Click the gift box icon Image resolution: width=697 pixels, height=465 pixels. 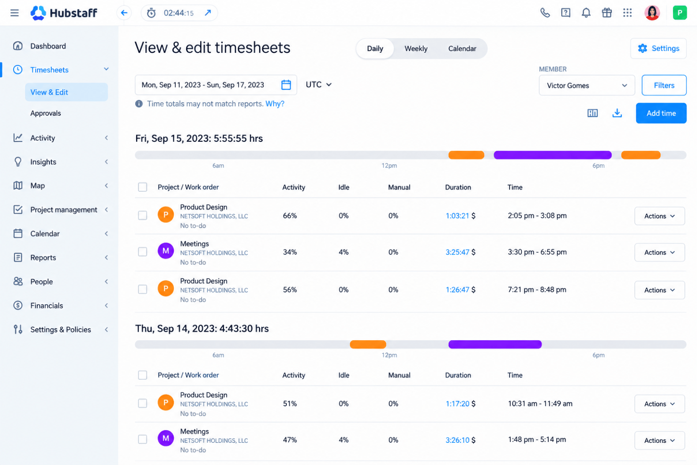607,13
